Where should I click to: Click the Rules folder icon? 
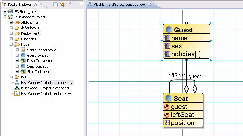coord(17,77)
